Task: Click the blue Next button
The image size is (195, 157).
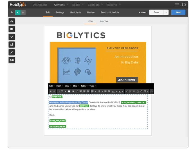Action: 178,12
